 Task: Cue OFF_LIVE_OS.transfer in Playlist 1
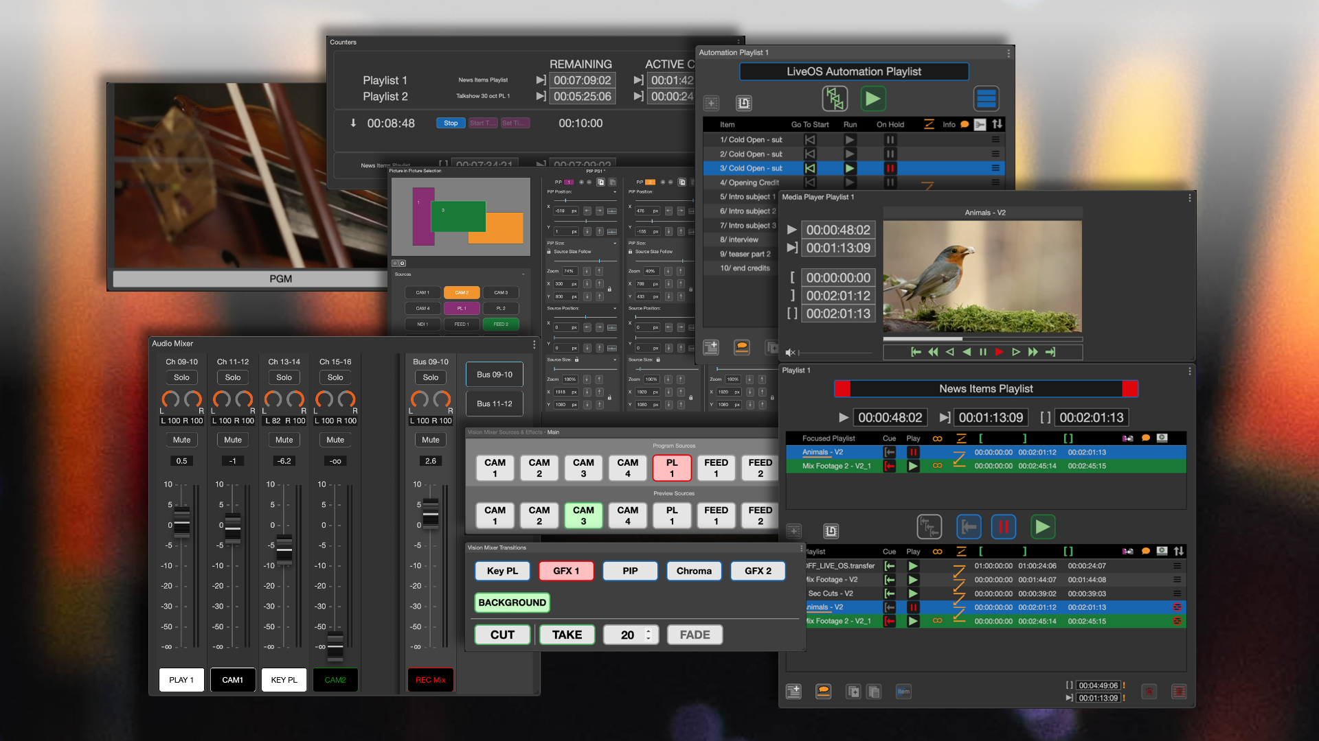[x=890, y=566]
